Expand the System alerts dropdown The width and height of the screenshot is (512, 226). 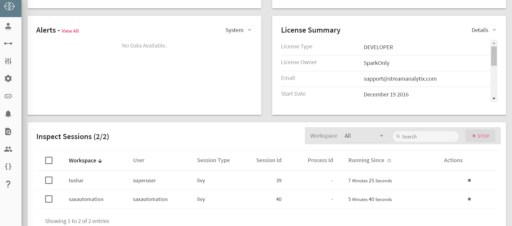(x=238, y=30)
